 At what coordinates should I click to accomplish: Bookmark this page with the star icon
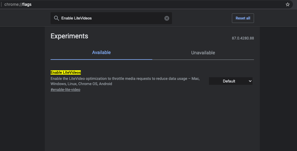[287, 4]
